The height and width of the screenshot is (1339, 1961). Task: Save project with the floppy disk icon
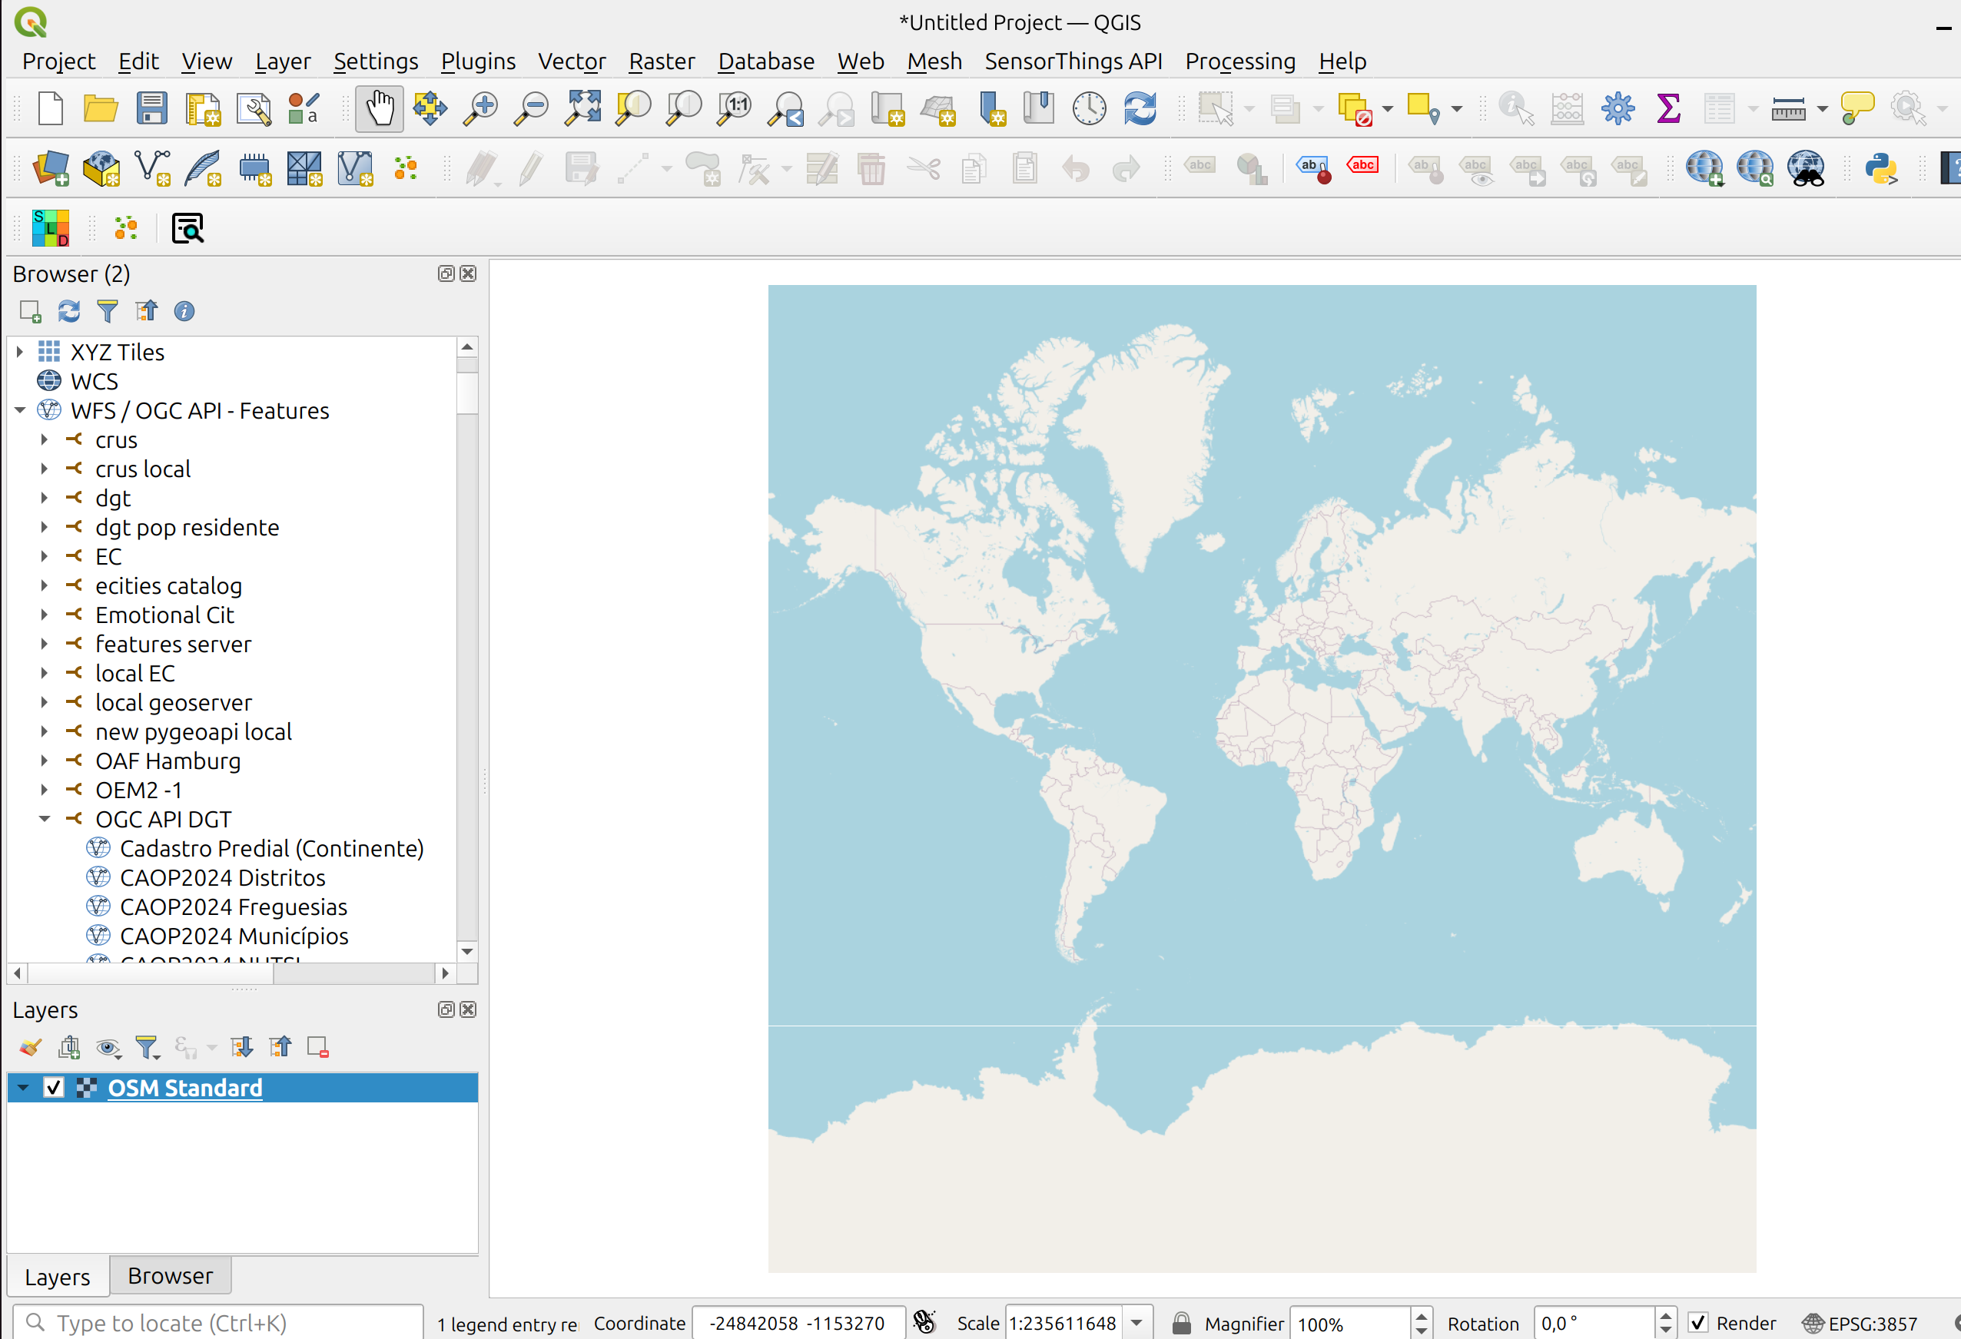152,109
